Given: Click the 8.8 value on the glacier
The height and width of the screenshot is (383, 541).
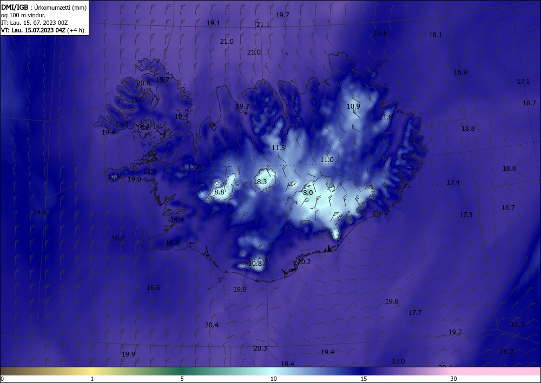Looking at the screenshot, I should click(219, 192).
